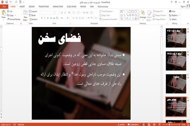Image resolution: width=190 pixels, height=126 pixels.
Task: Toggle Bold formatting
Action: click(x=42, y=18)
